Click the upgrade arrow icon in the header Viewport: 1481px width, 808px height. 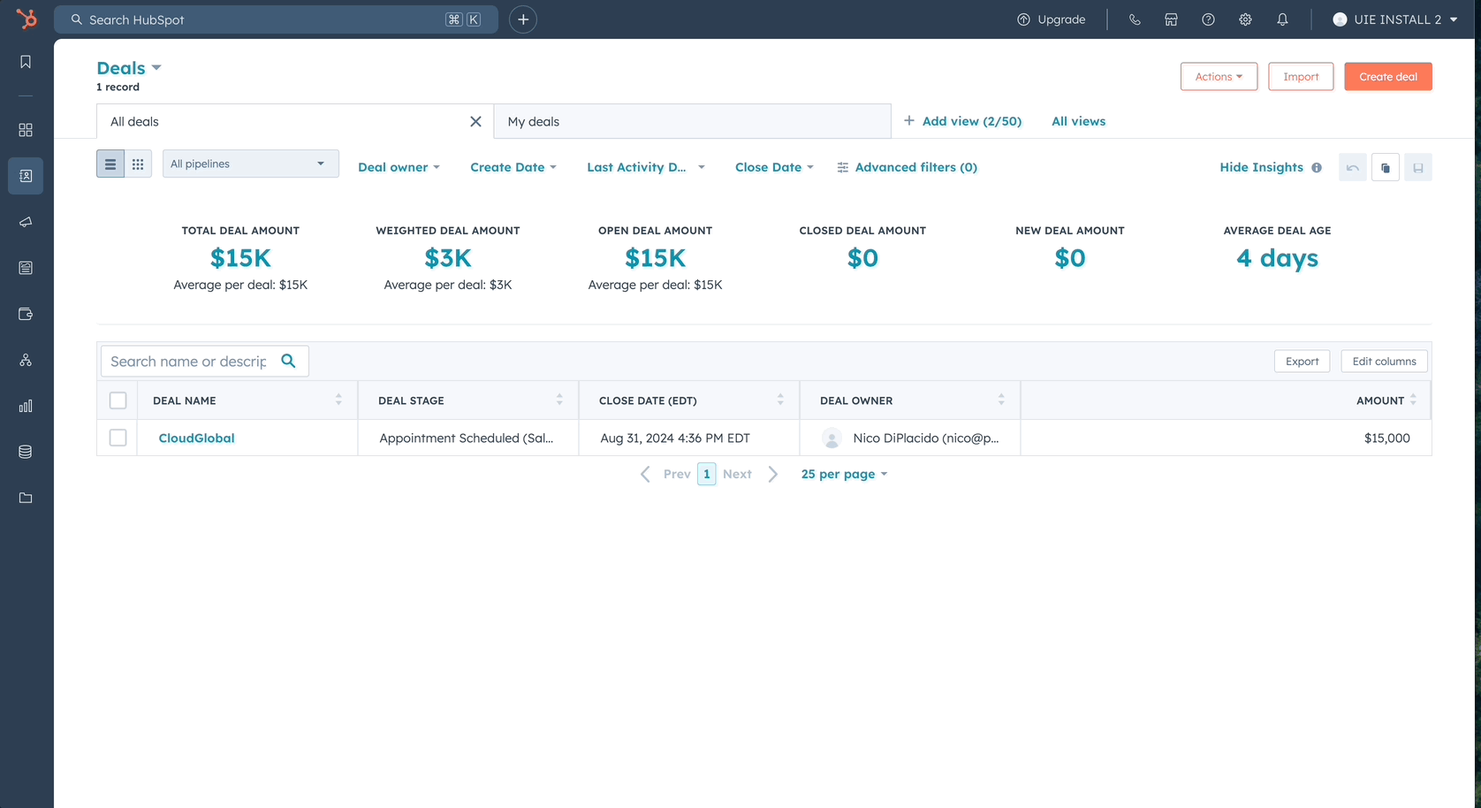point(1023,19)
